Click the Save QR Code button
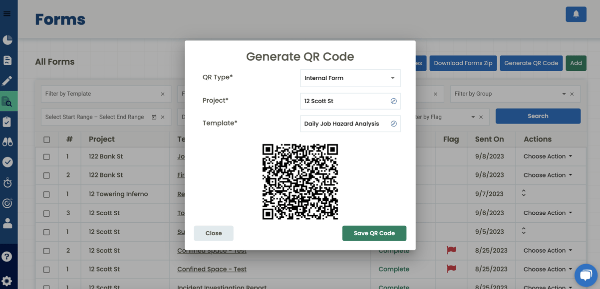The image size is (600, 289). click(x=374, y=233)
